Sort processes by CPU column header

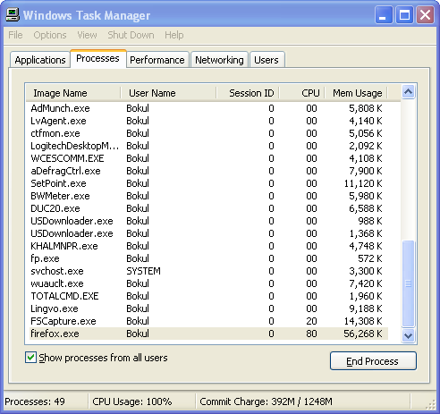coord(302,93)
